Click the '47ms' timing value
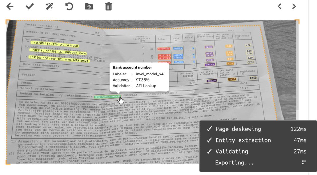This screenshot has width=317, height=175. (x=300, y=140)
